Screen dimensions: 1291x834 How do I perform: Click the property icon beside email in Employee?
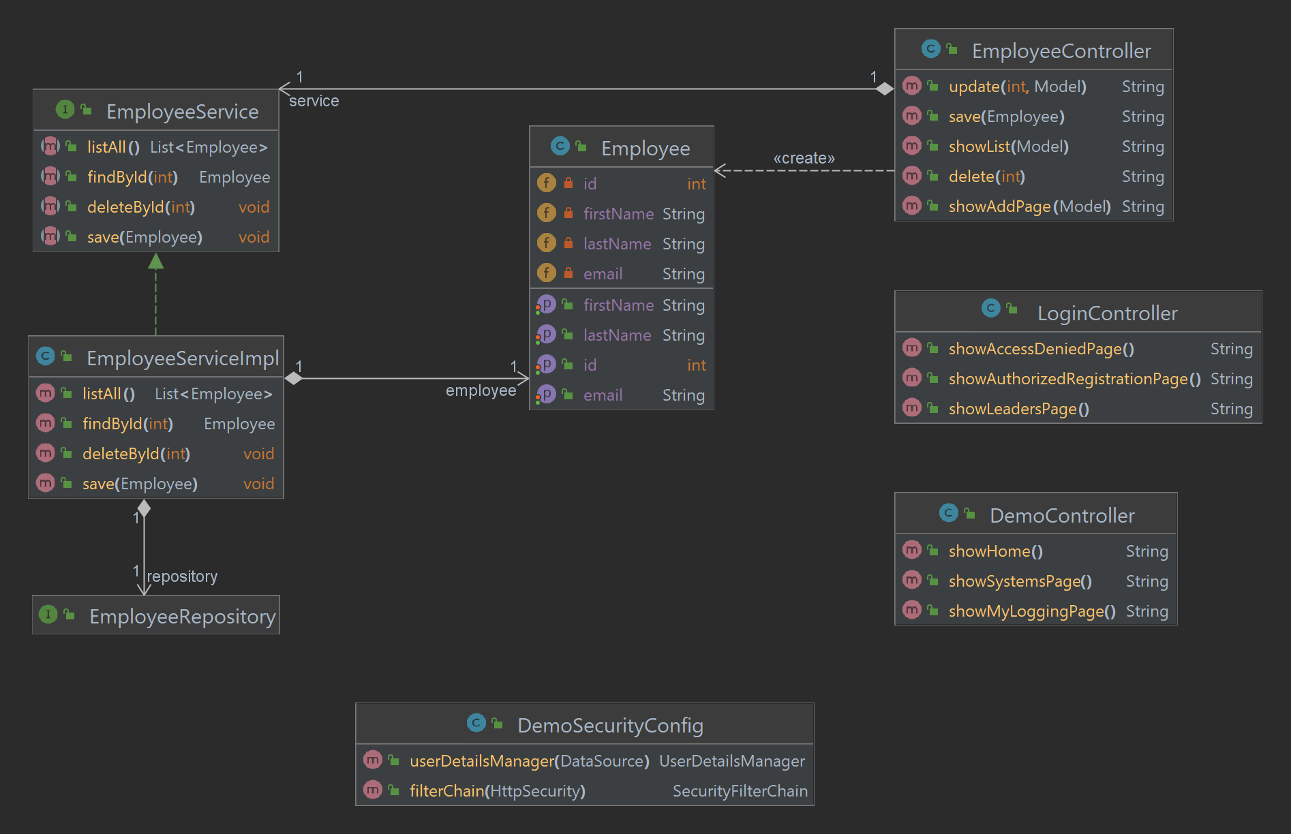click(546, 394)
